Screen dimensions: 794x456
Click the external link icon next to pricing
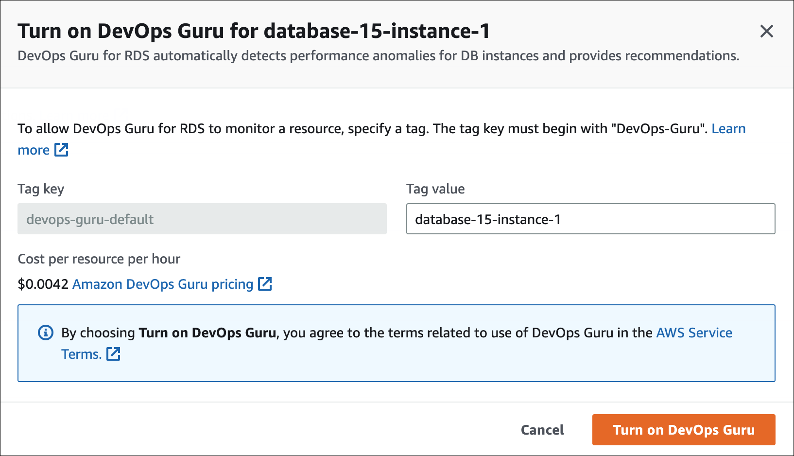[x=265, y=284]
